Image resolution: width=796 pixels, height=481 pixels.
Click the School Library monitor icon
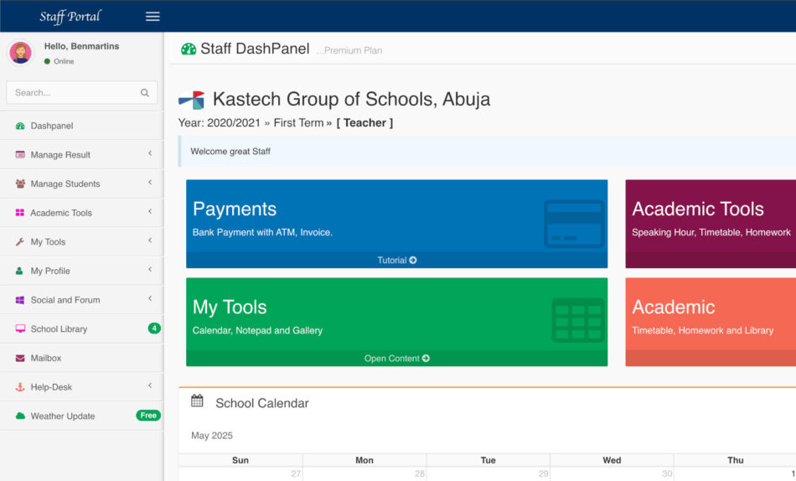20,329
